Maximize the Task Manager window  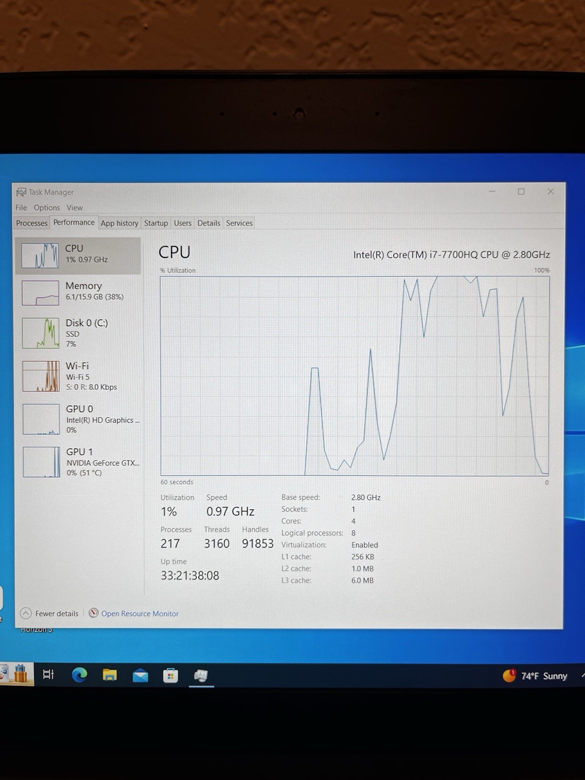tap(521, 192)
